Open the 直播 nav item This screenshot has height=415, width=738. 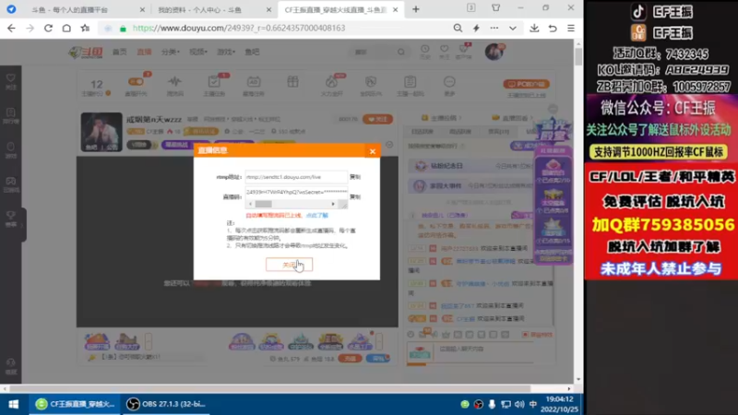click(144, 52)
